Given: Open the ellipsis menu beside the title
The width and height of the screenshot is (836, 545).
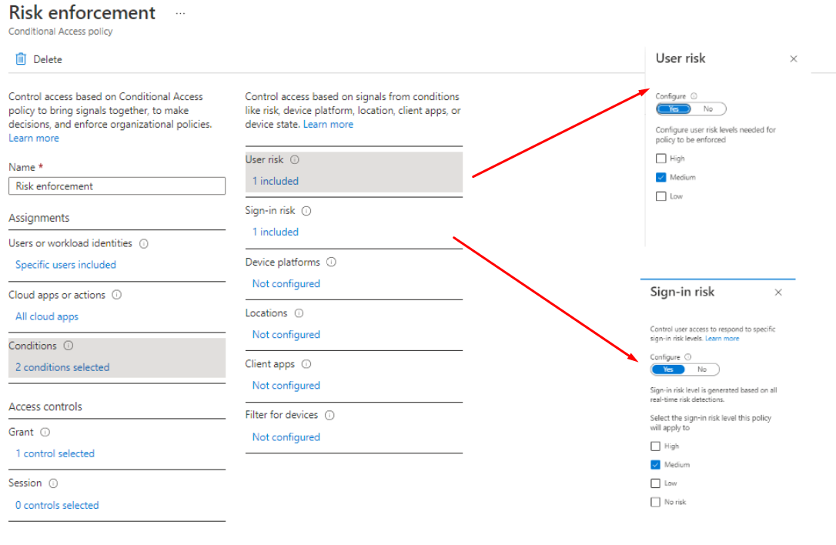Looking at the screenshot, I should (180, 14).
